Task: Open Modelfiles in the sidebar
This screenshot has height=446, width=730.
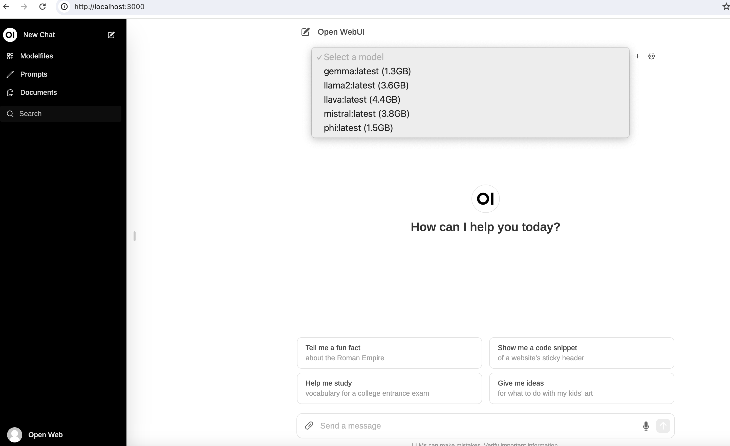Action: pos(36,56)
